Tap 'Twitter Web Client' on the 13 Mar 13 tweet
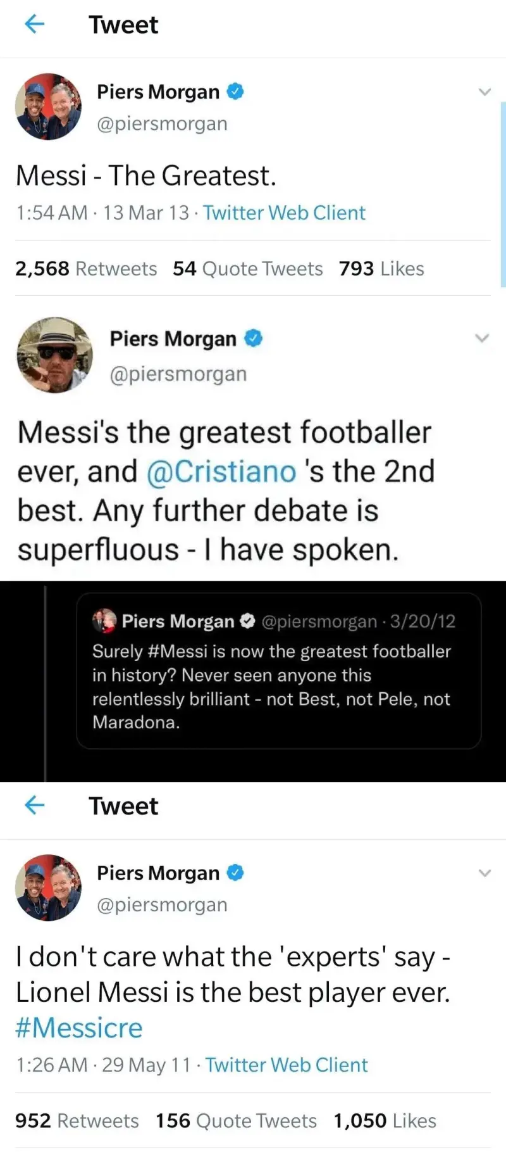 pyautogui.click(x=284, y=213)
